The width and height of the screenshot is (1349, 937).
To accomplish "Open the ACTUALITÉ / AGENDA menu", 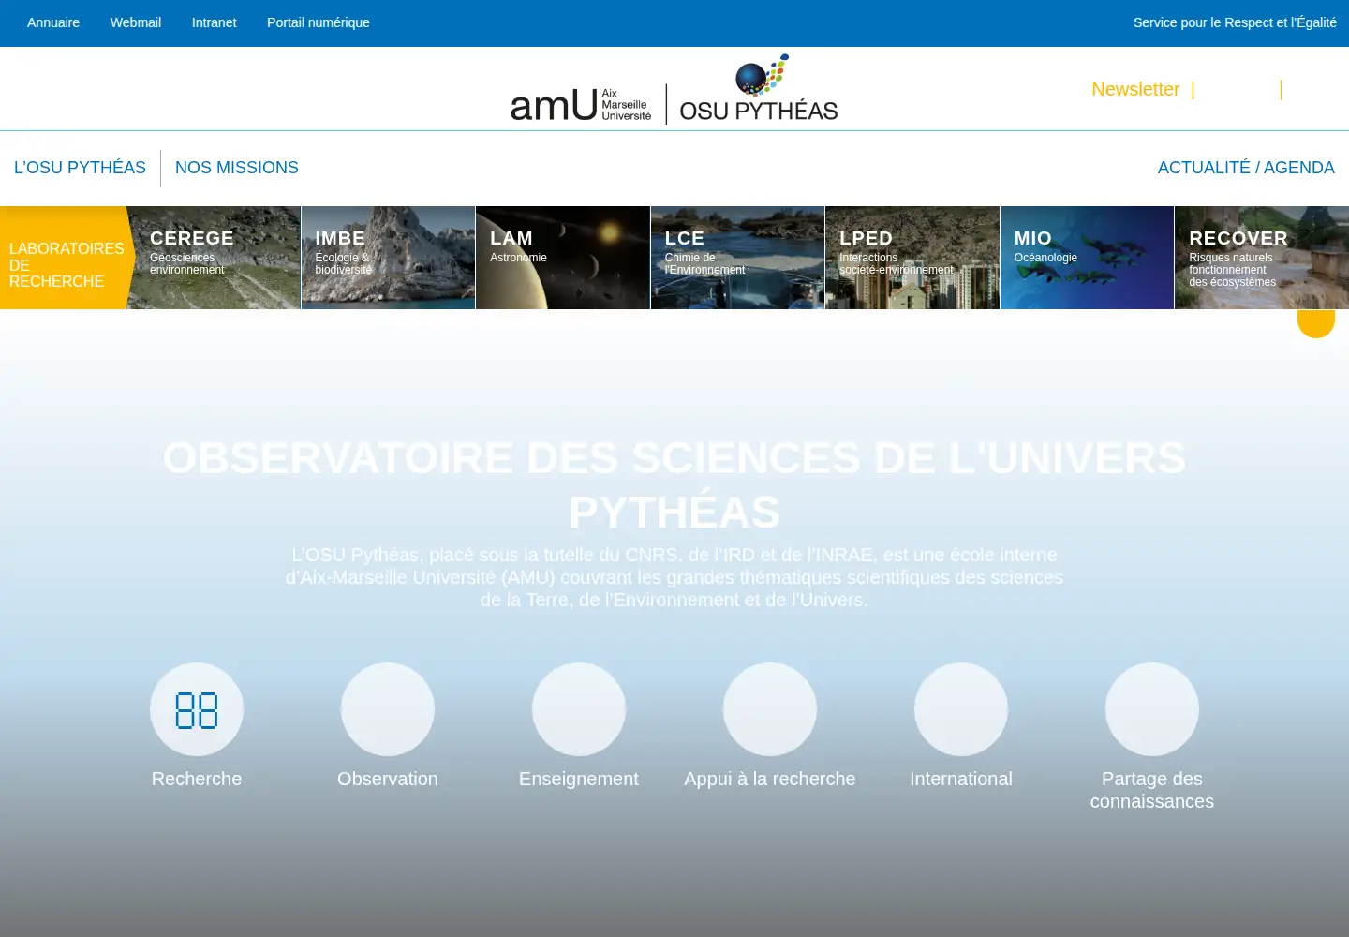I will tap(1246, 168).
